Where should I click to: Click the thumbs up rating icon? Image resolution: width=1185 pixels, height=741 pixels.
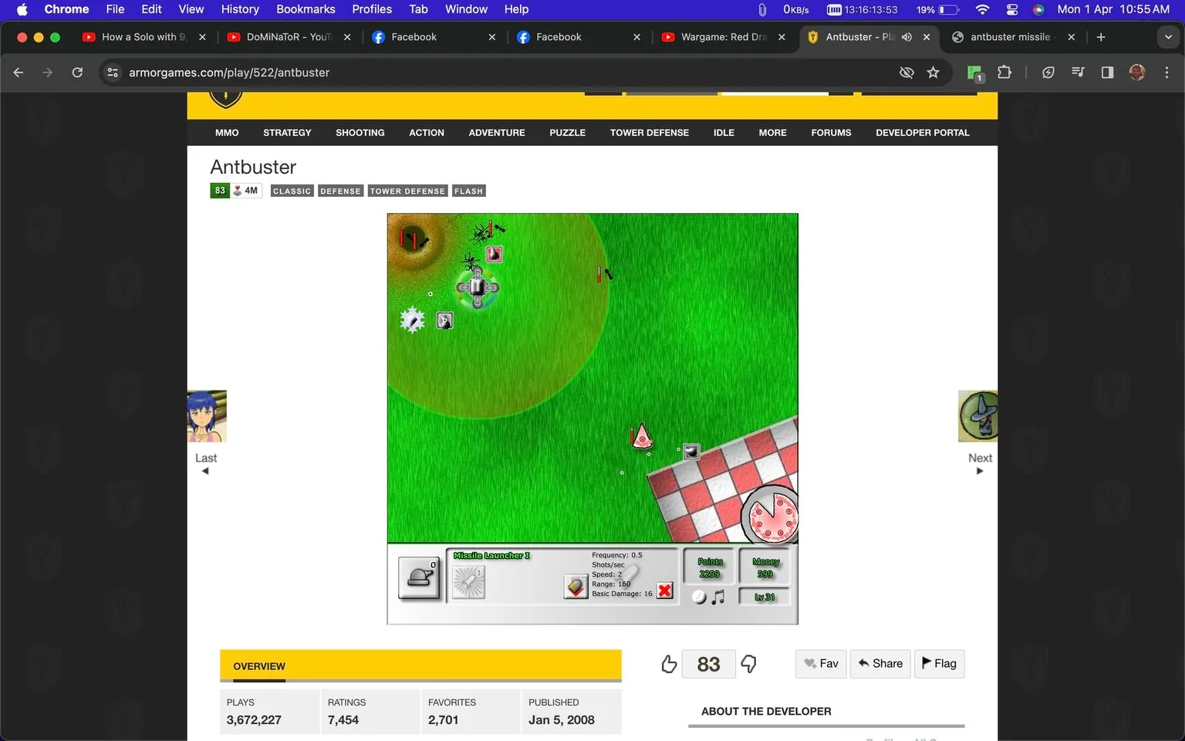[x=668, y=663]
